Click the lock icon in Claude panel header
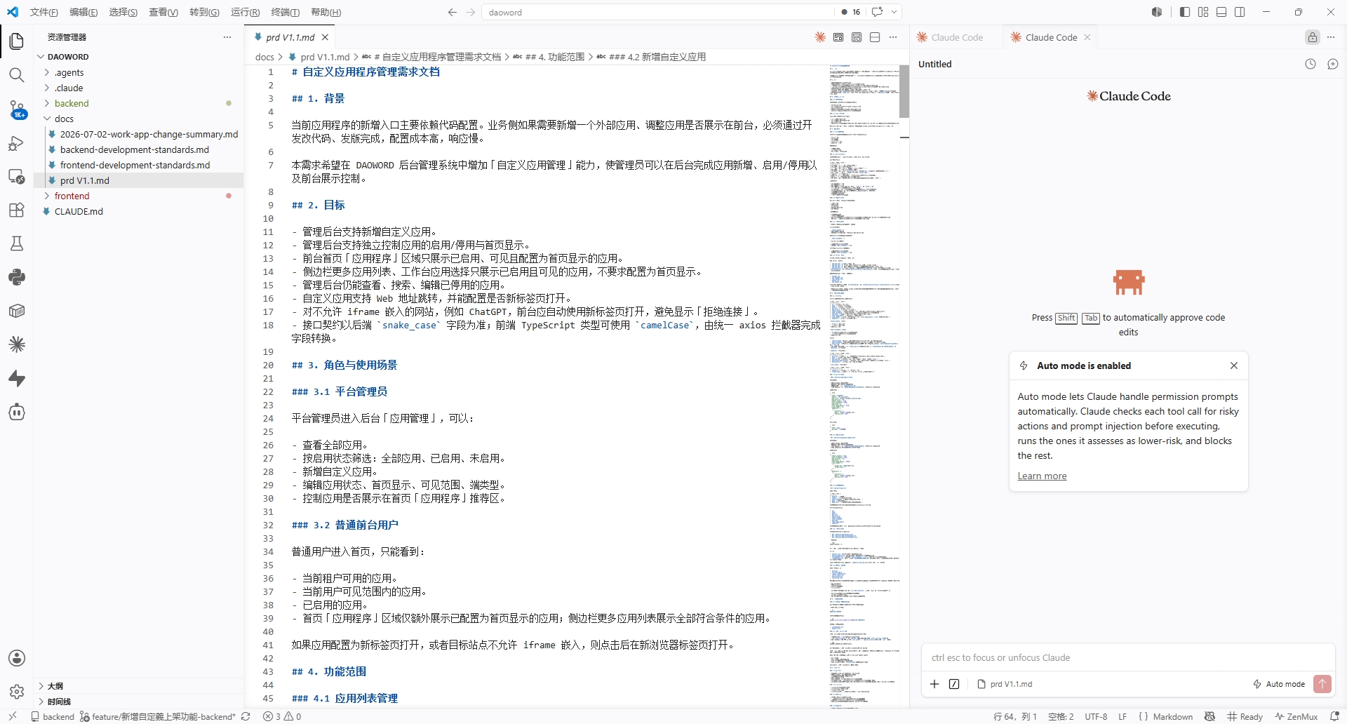 tap(1313, 37)
